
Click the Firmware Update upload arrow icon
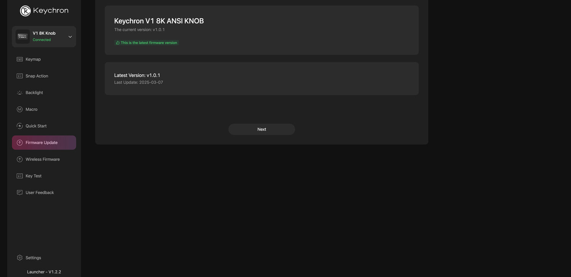(19, 143)
